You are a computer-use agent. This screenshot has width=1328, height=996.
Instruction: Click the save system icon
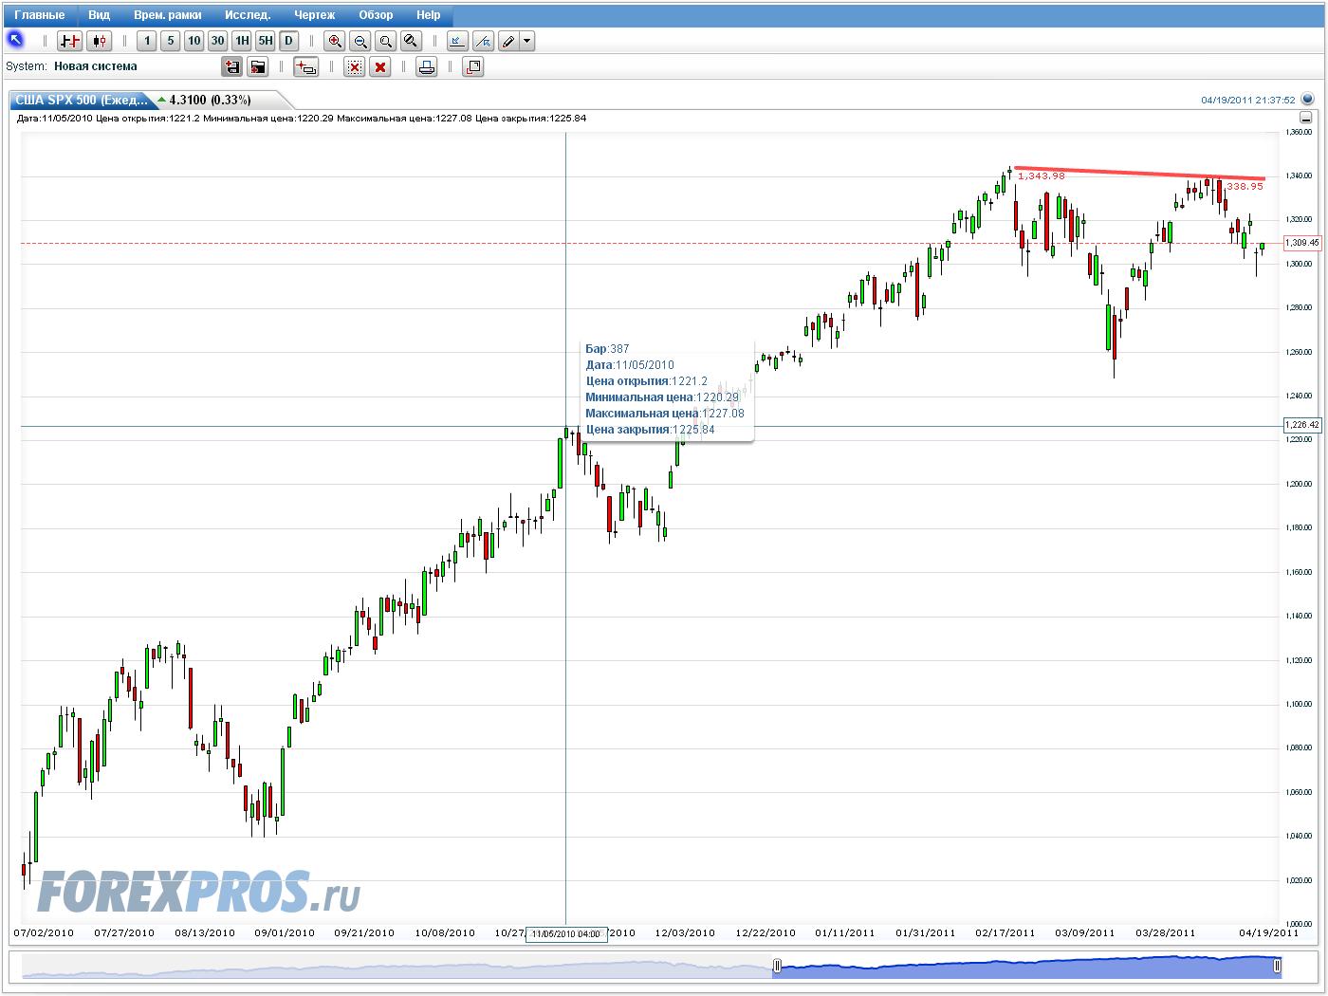click(231, 66)
